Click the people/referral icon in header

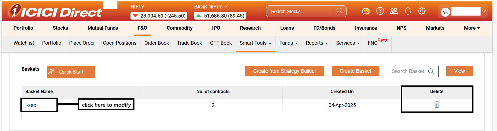tap(394, 11)
